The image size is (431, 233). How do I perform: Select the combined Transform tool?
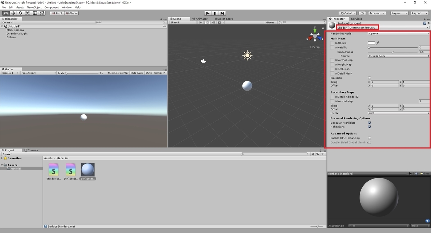(42, 13)
